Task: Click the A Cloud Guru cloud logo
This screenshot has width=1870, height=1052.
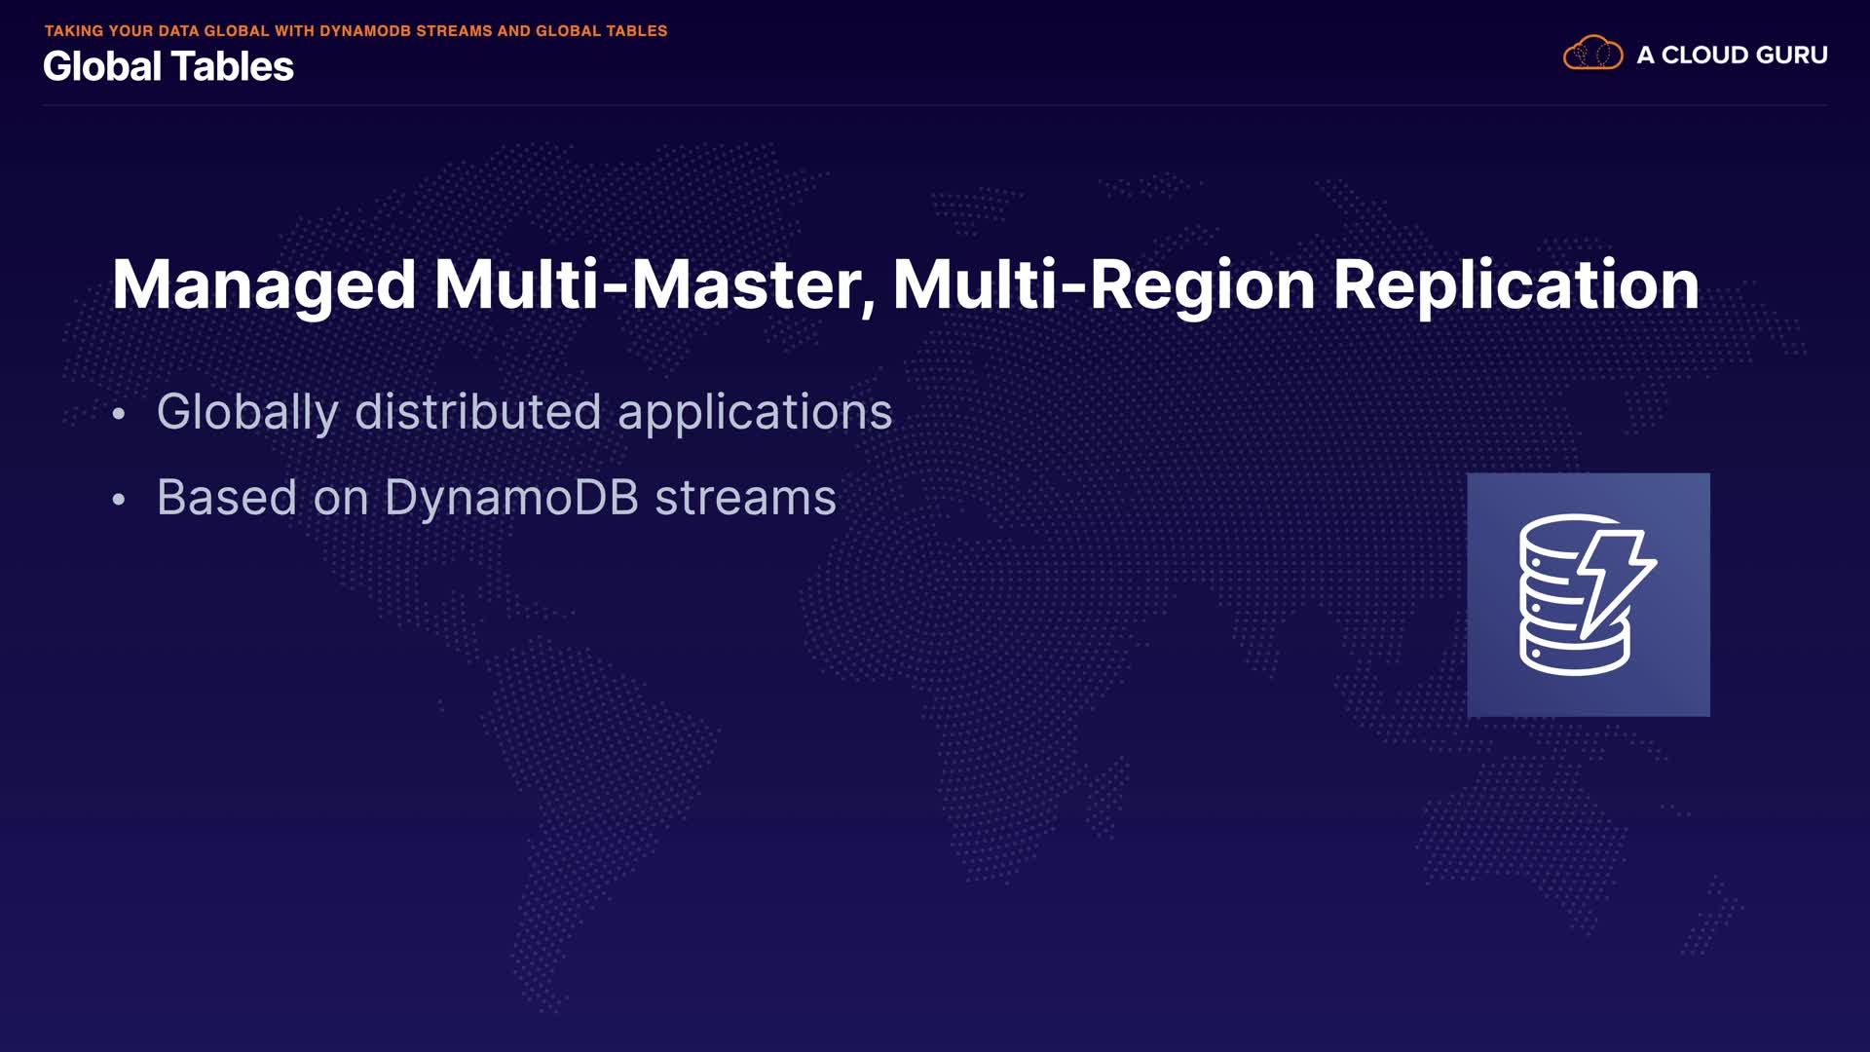Action: [x=1592, y=54]
